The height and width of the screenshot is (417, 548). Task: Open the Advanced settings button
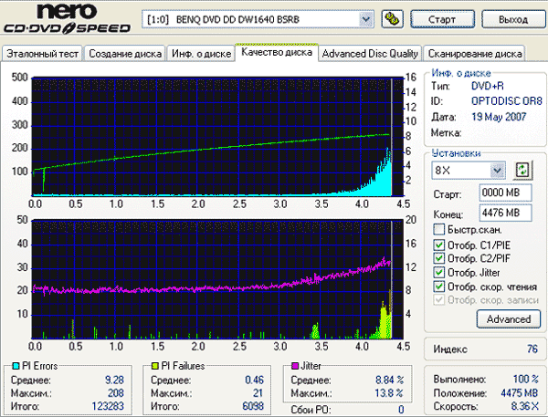point(509,318)
